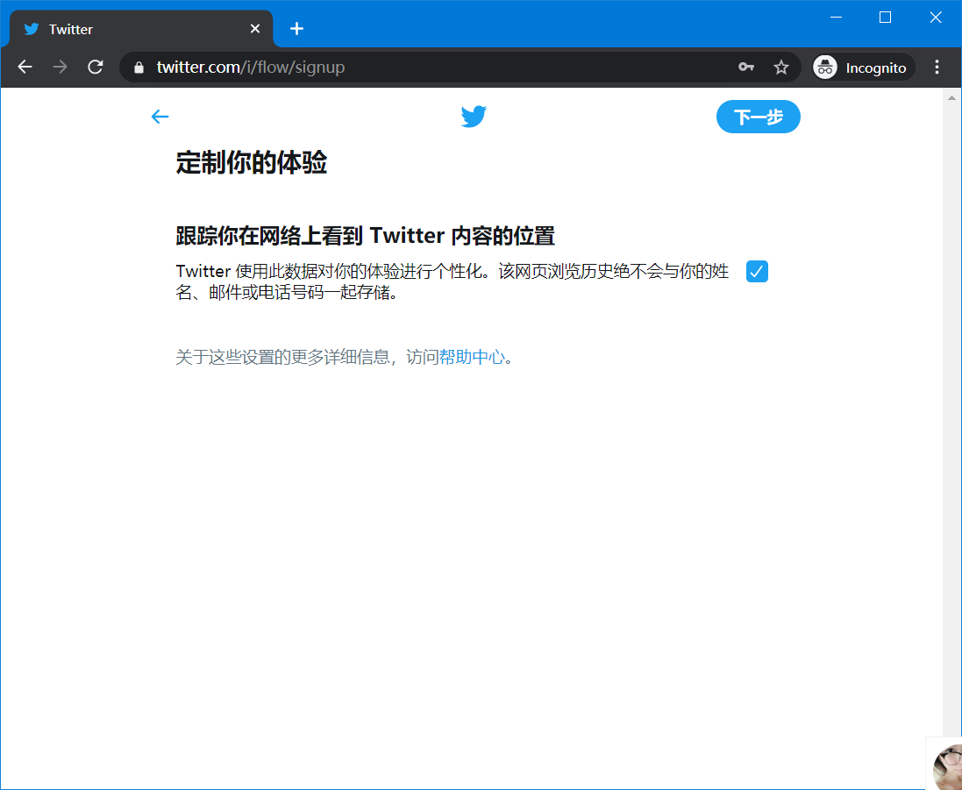
Task: Click the browser back arrow
Action: pyautogui.click(x=25, y=67)
